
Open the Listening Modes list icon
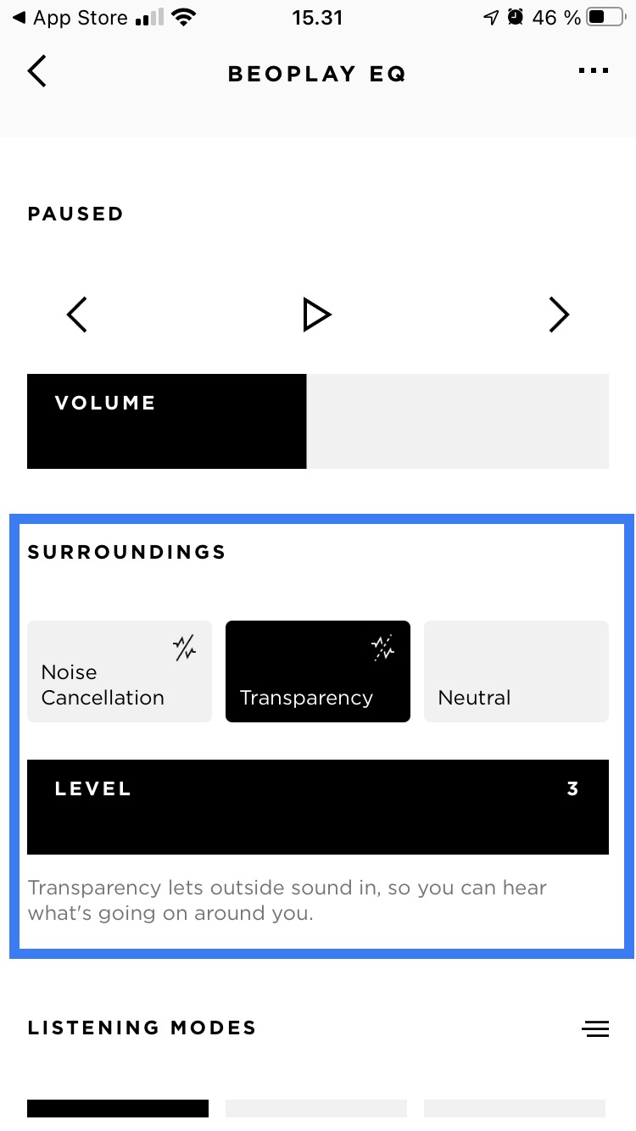click(595, 1028)
